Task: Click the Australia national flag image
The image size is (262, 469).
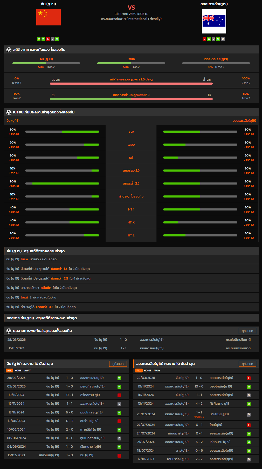Action: coord(214,21)
